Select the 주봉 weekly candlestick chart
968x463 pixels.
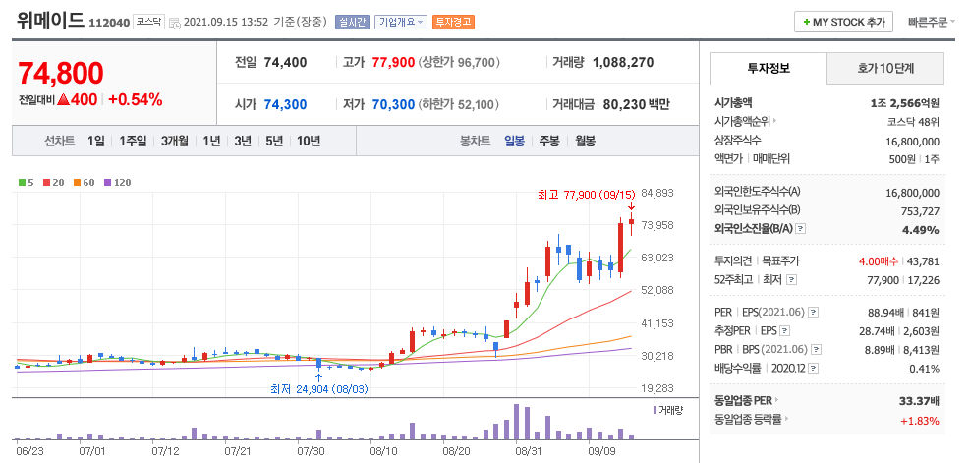click(549, 141)
